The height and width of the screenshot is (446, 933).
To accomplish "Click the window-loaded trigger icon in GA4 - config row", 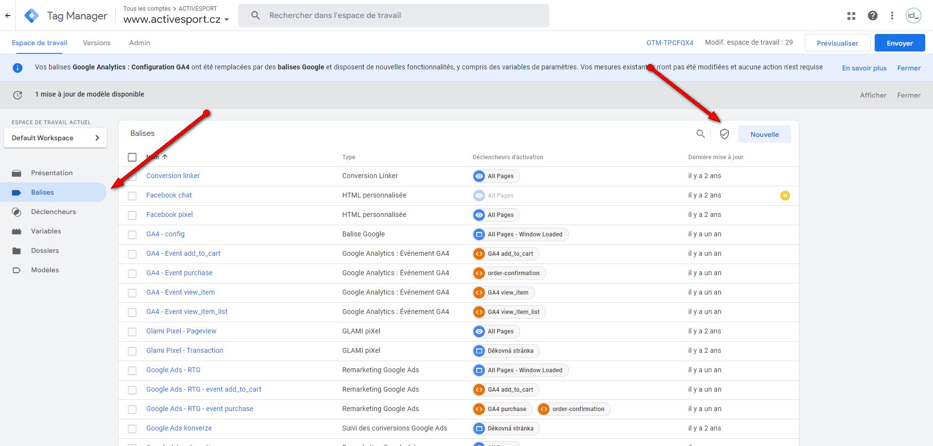I will pyautogui.click(x=479, y=234).
